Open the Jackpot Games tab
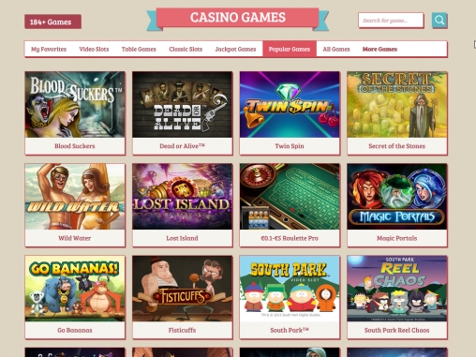Image resolution: width=476 pixels, height=357 pixels. 235,49
